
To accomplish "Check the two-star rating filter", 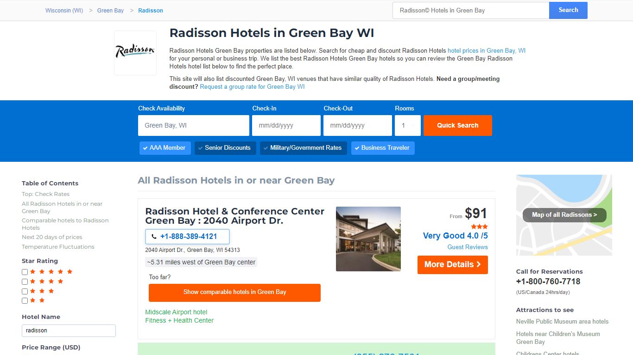I will tap(25, 301).
